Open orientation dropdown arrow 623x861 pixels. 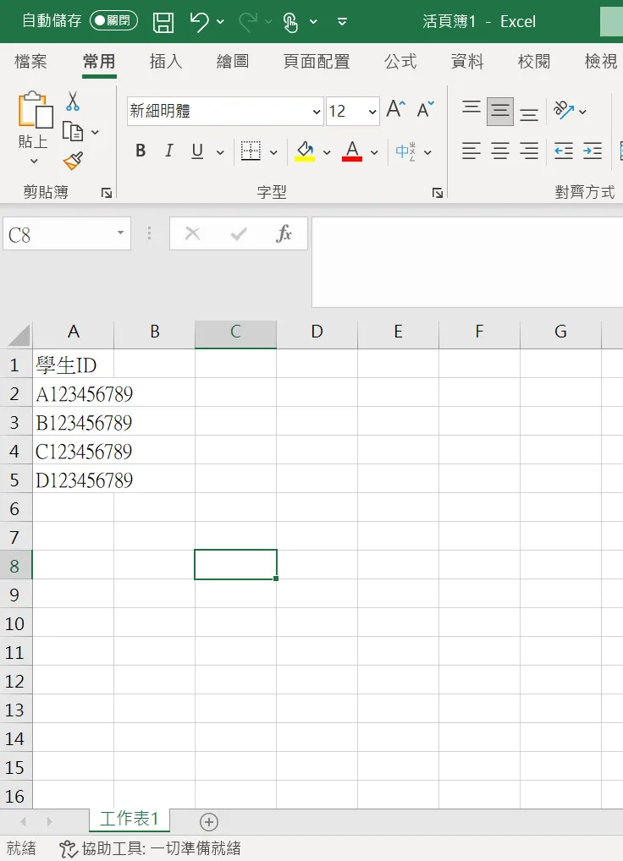[583, 112]
